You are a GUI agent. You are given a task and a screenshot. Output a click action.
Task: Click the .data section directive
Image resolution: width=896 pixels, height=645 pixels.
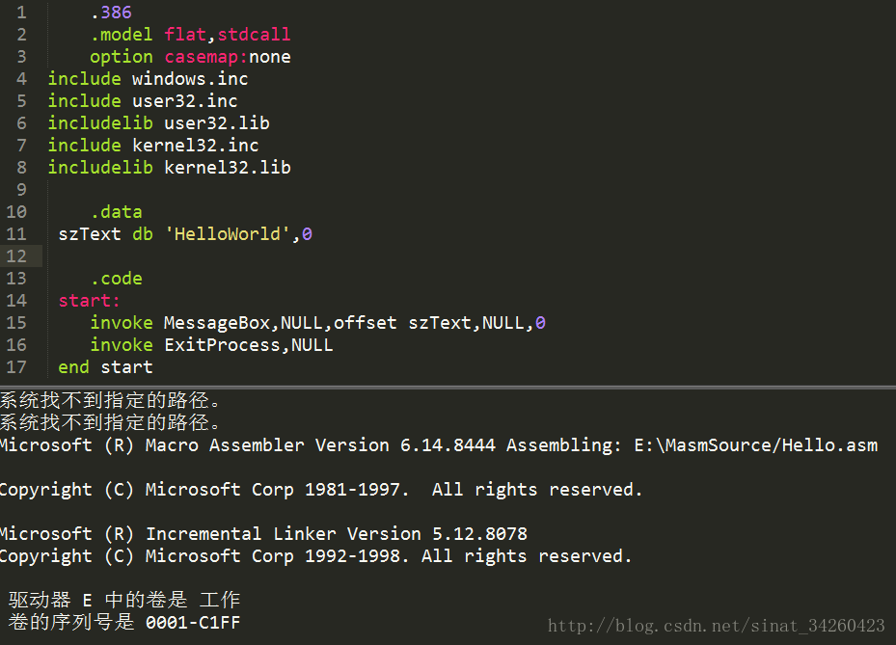pyautogui.click(x=117, y=212)
